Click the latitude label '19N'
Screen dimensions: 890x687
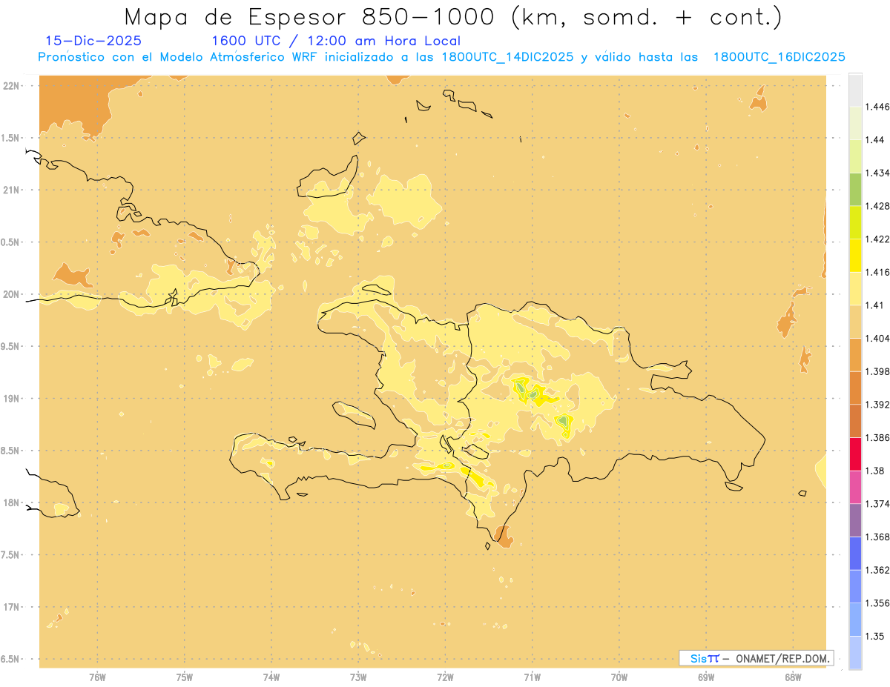tap(12, 399)
